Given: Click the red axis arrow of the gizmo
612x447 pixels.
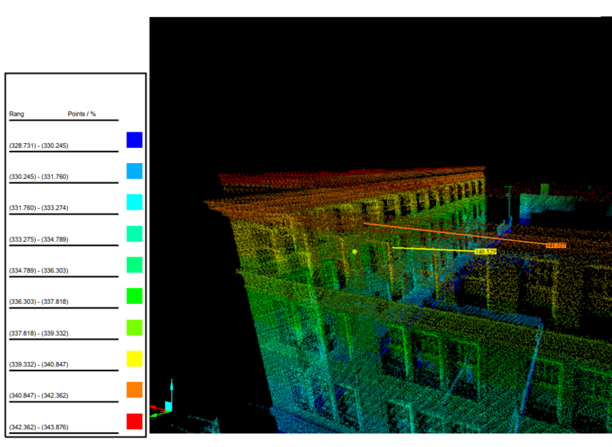Looking at the screenshot, I should pos(155,408).
